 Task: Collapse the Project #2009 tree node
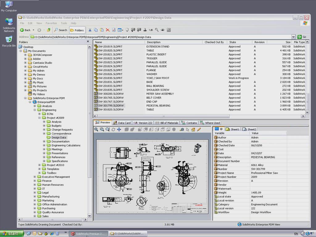coord(39,118)
